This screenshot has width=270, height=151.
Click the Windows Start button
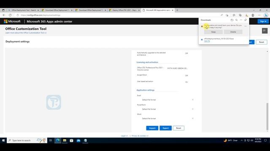[3, 141]
